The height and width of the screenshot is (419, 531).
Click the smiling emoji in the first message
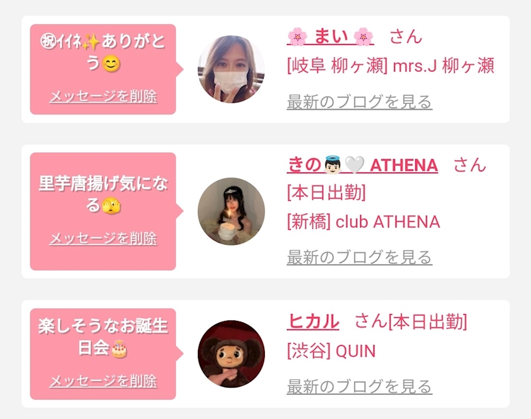(x=111, y=64)
